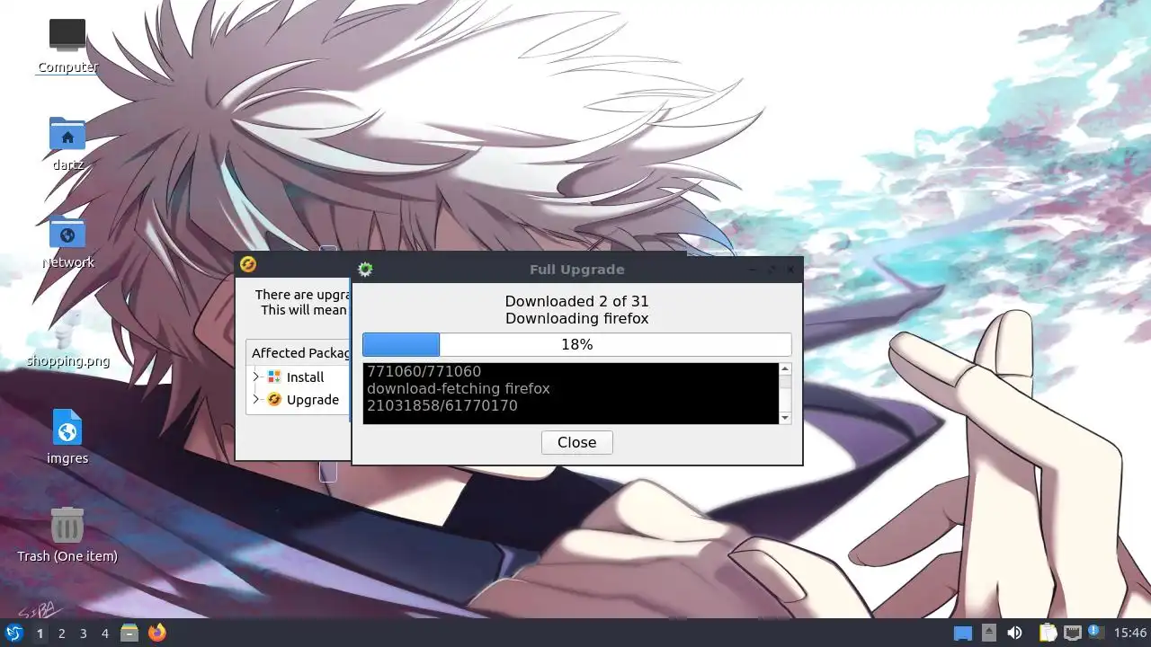This screenshot has width=1151, height=647.
Task: Click the background update window's orange refresh icon
Action: (248, 263)
